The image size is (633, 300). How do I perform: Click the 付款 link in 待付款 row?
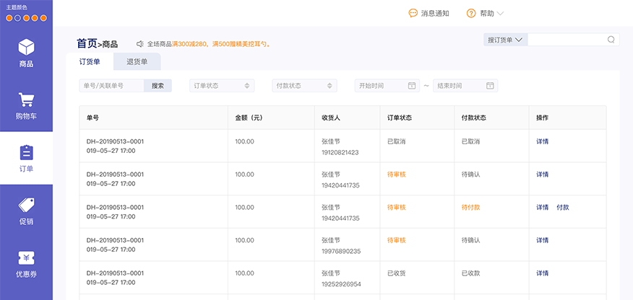click(x=562, y=208)
